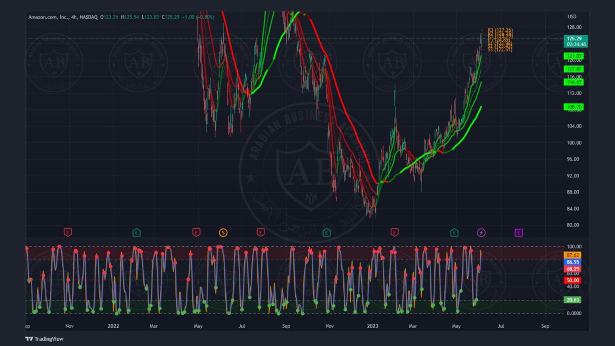Click the close value C125.29
This screenshot has height=346, width=615.
point(171,17)
